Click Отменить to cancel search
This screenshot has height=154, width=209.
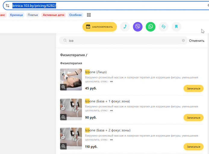point(197,41)
